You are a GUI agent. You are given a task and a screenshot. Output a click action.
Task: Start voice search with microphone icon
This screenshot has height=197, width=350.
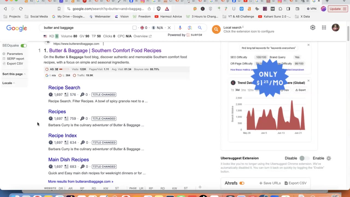pos(180,28)
